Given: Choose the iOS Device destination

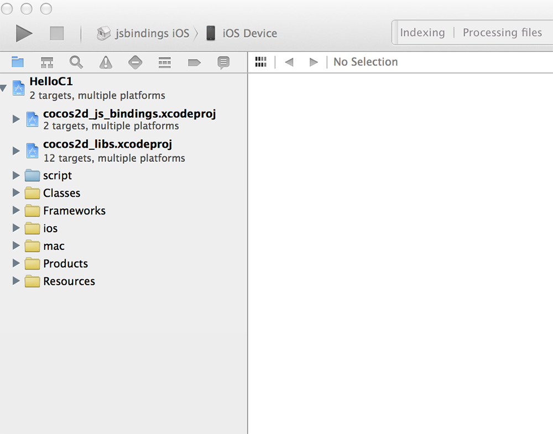Looking at the screenshot, I should click(x=250, y=33).
